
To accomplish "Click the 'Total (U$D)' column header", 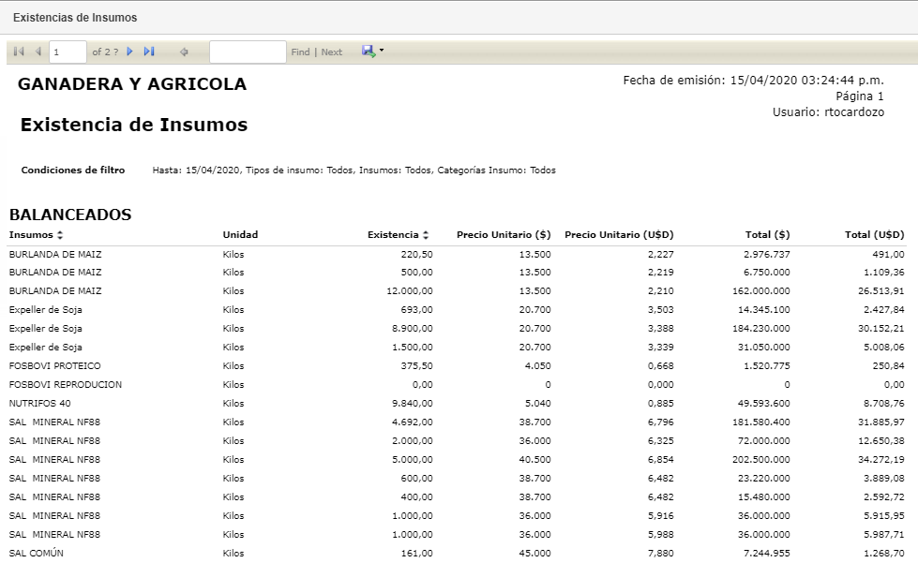I will click(875, 234).
